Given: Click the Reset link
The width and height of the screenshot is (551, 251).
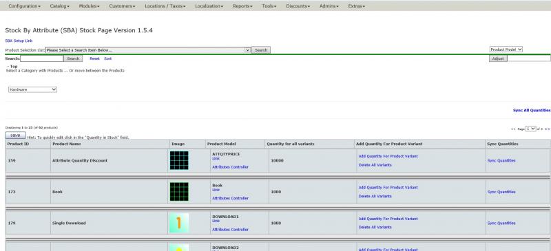Looking at the screenshot, I should [94, 58].
